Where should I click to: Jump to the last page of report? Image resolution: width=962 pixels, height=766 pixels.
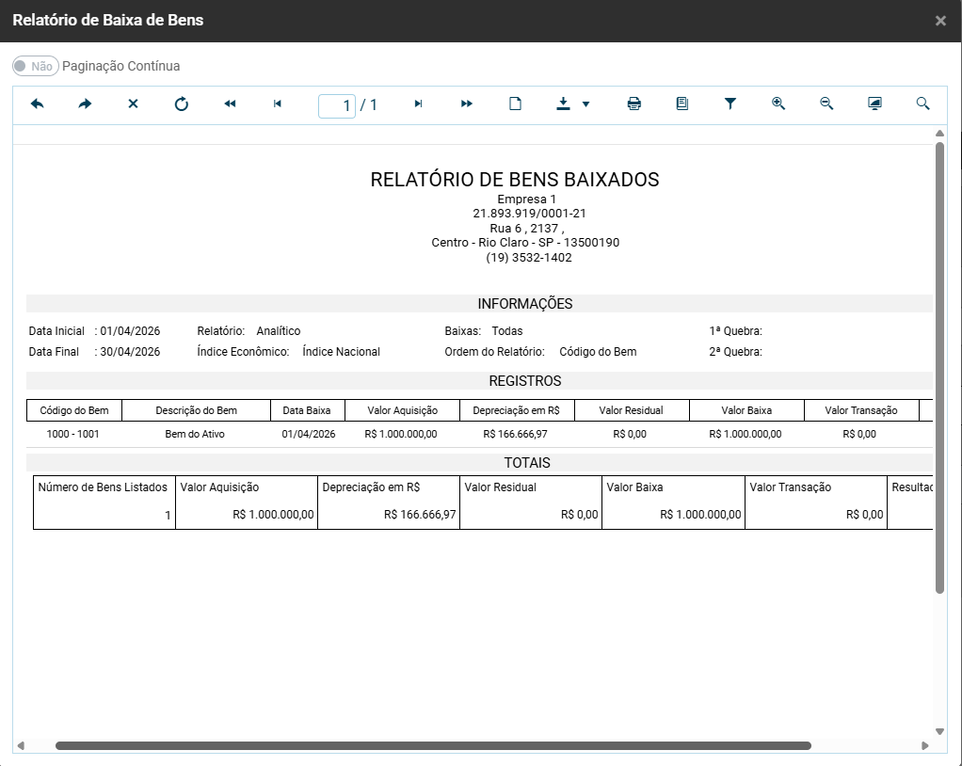click(x=467, y=104)
